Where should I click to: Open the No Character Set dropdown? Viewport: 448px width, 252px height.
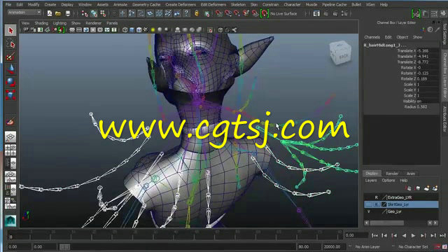[413, 246]
